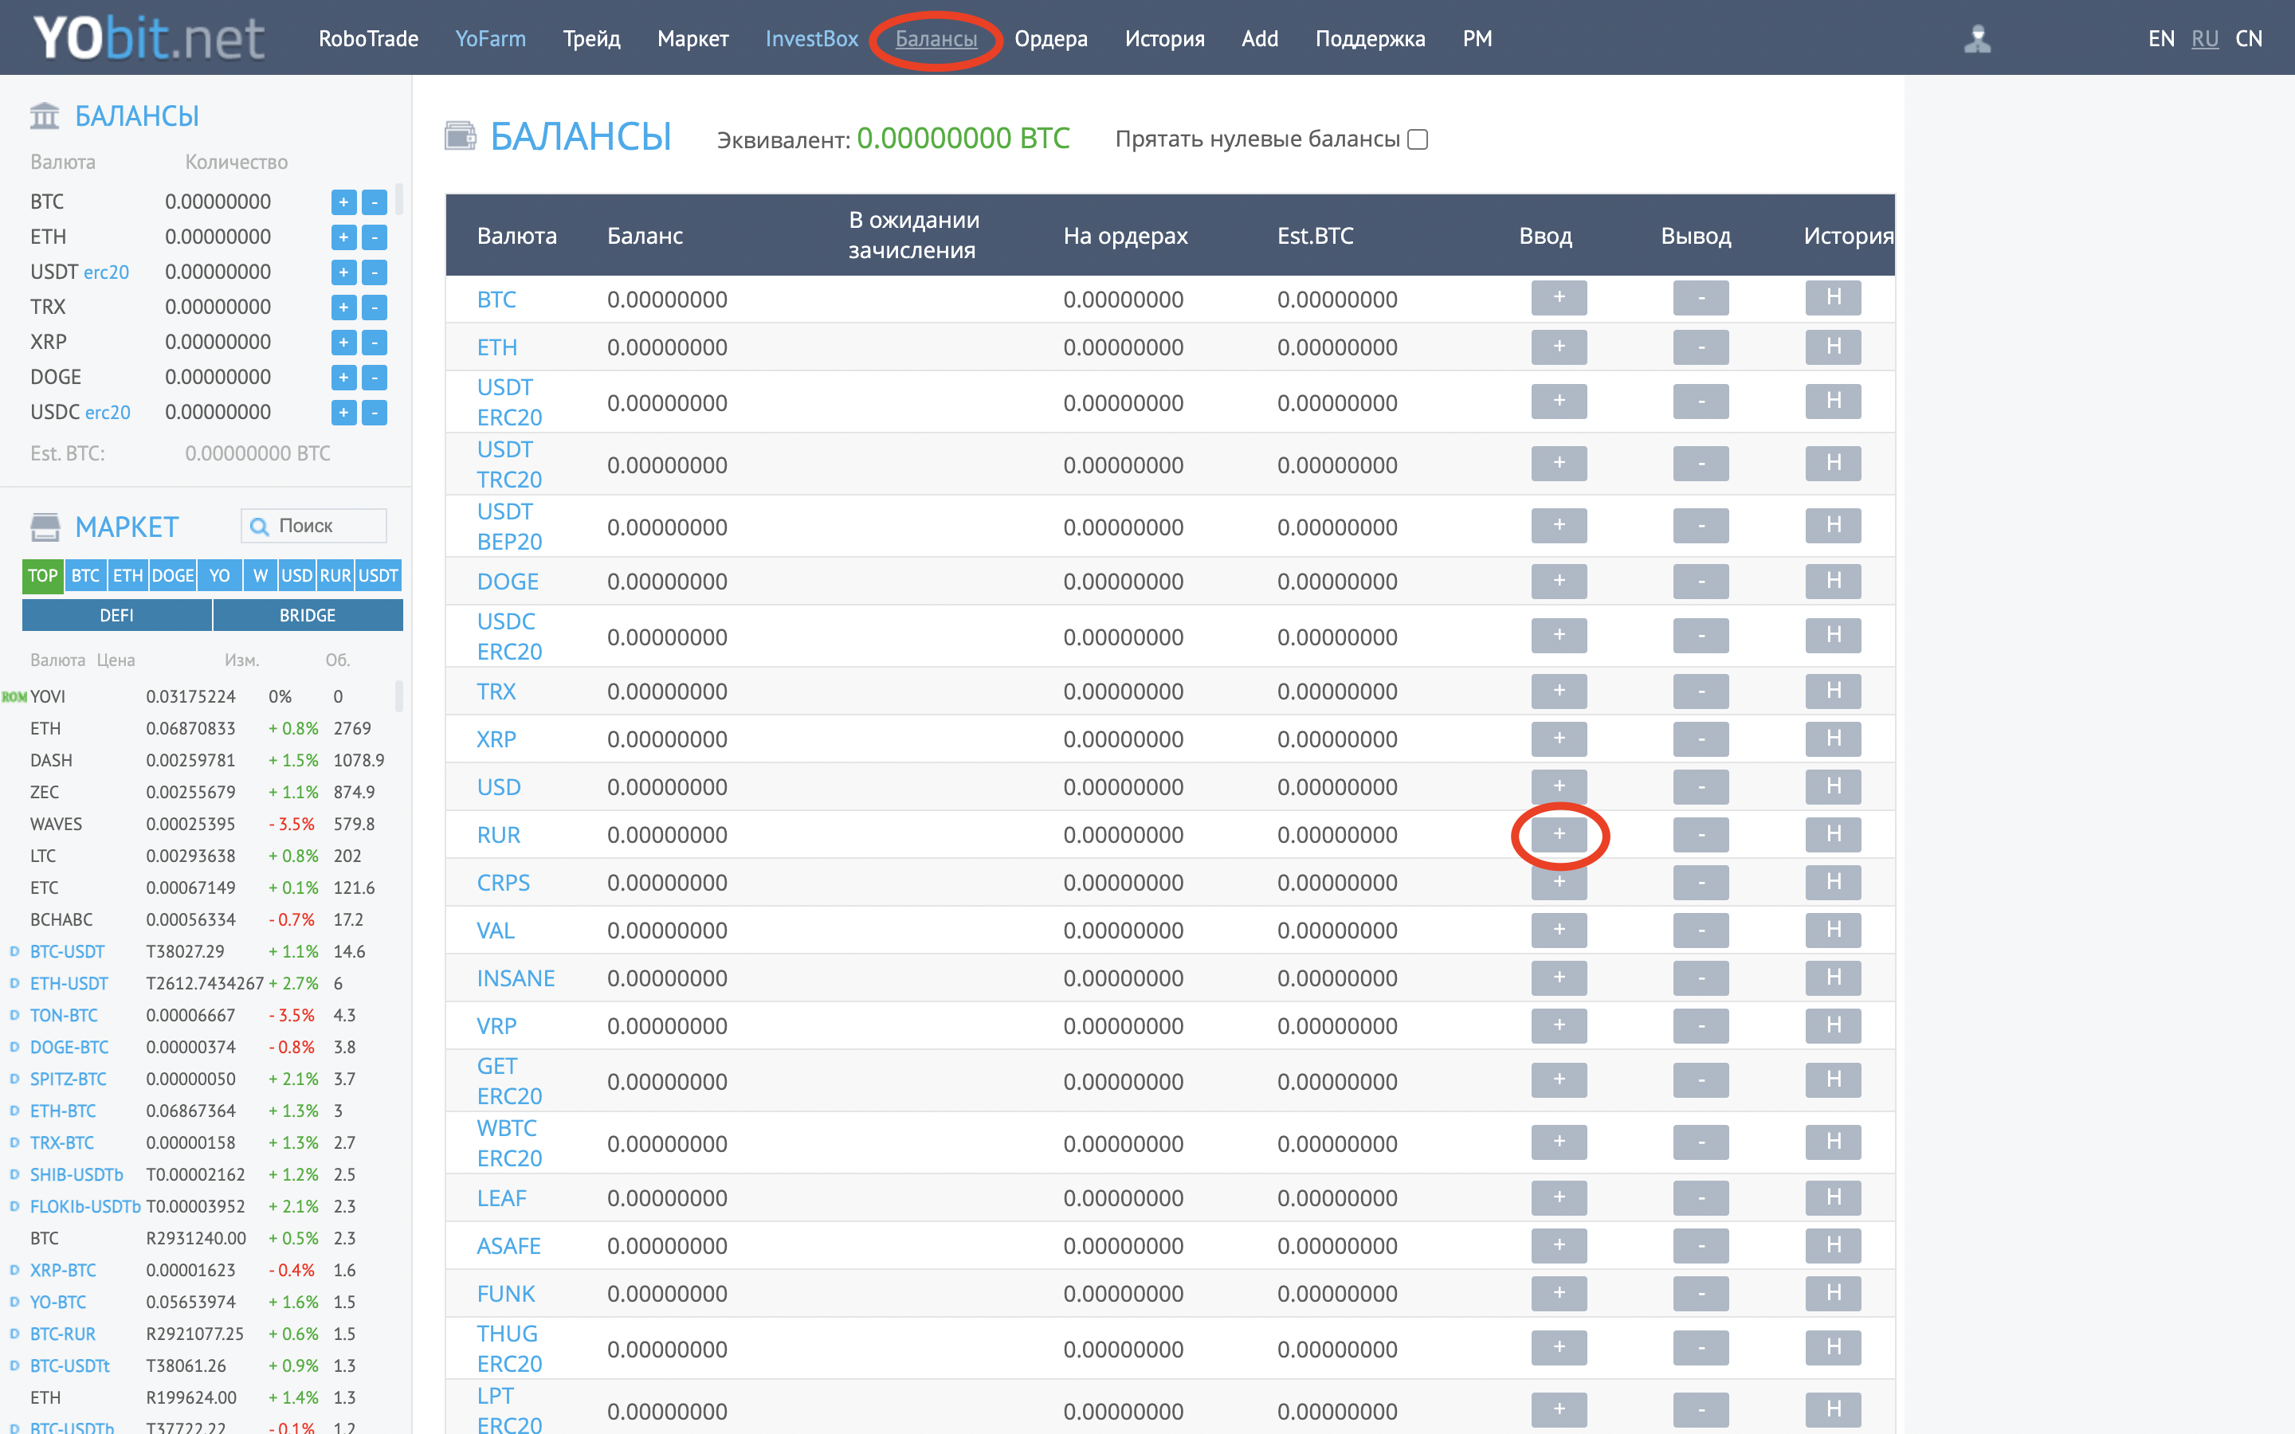Withdraw TRX using table minus button
Viewport: 2295px width, 1434px height.
[x=1701, y=691]
